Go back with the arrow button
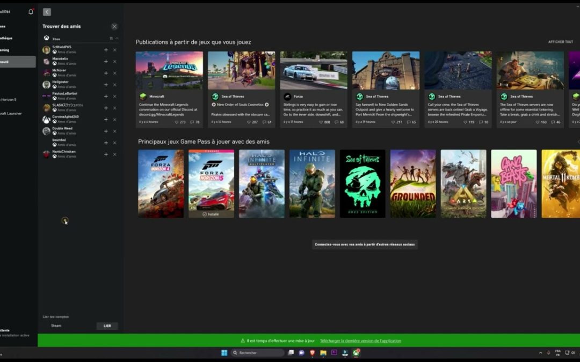The height and width of the screenshot is (362, 580). pos(47,12)
